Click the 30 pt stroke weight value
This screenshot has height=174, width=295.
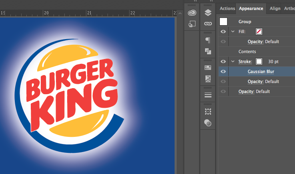pyautogui.click(x=273, y=61)
